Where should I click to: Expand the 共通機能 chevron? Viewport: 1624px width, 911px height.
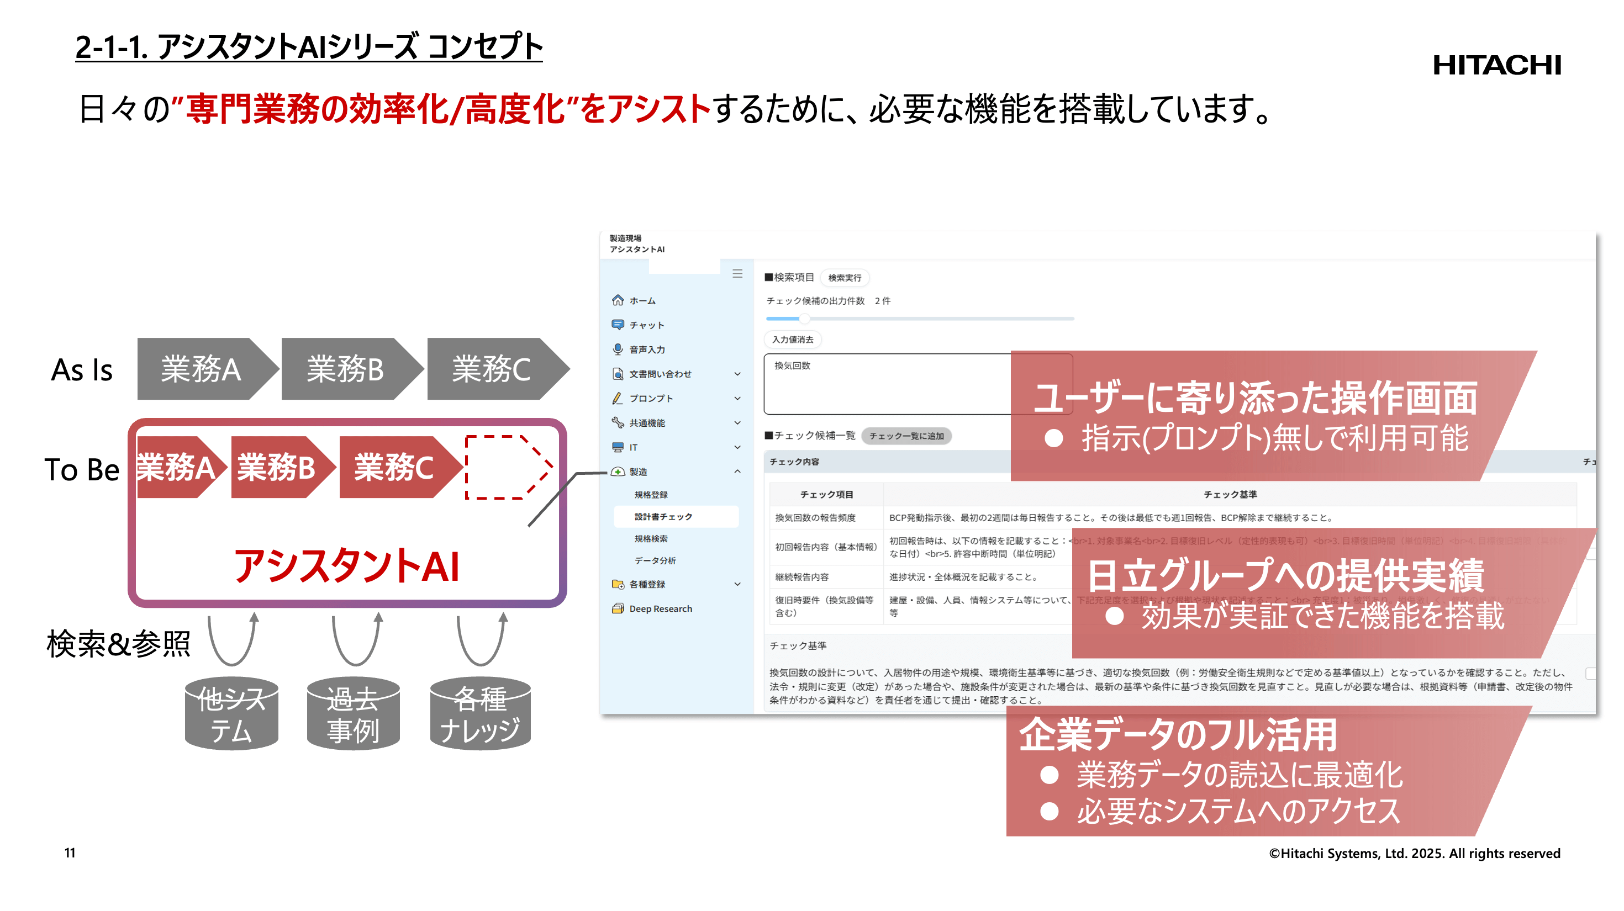(737, 423)
